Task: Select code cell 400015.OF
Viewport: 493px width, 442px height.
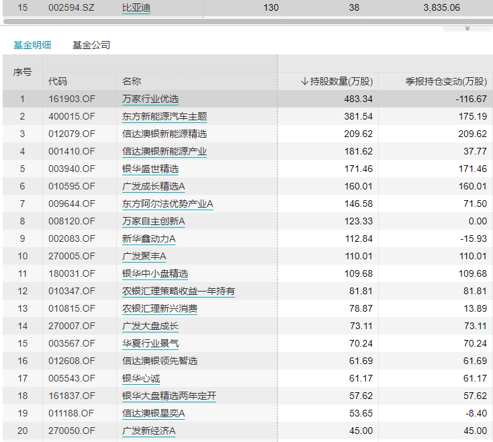Action: (72, 117)
